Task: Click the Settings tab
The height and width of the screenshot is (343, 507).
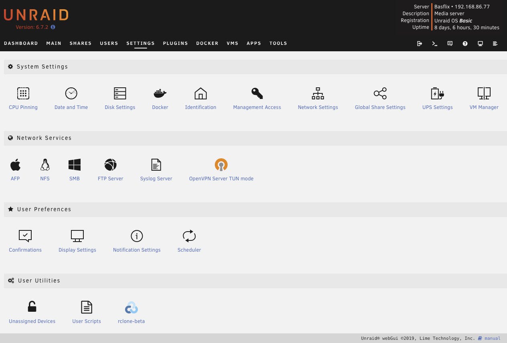Action: (x=141, y=43)
